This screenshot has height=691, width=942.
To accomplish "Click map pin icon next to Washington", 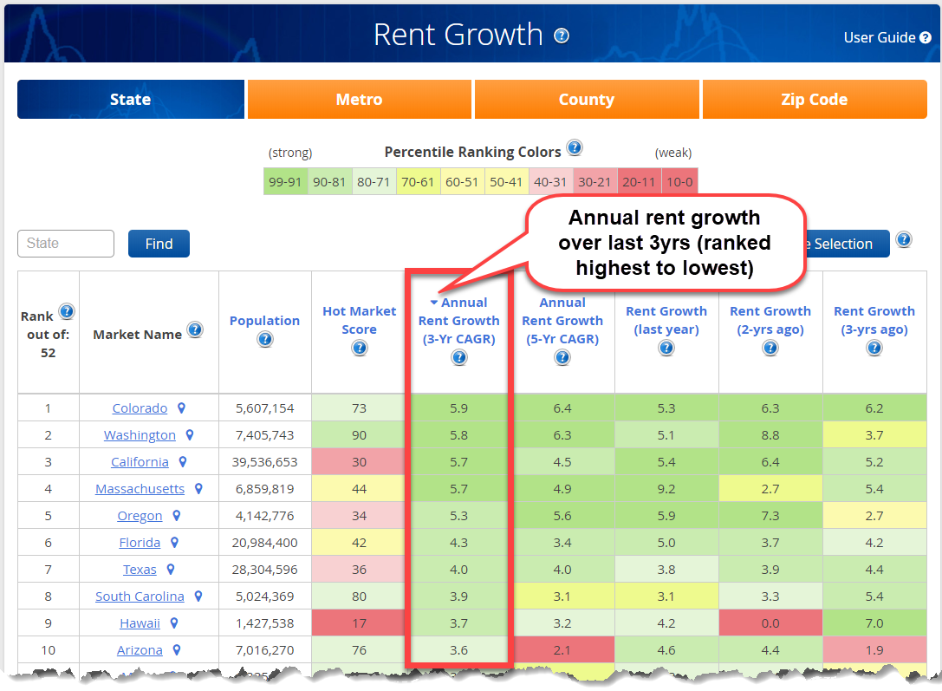I will click(189, 435).
